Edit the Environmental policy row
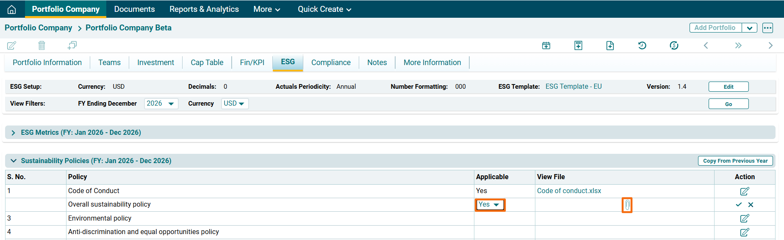784x240 pixels. (x=744, y=218)
